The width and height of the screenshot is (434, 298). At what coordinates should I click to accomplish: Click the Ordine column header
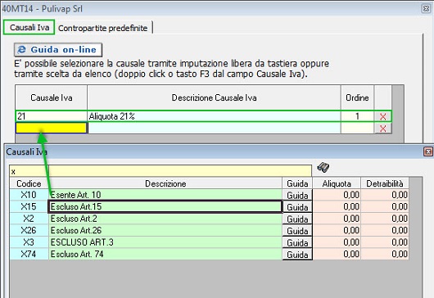pyautogui.click(x=357, y=97)
